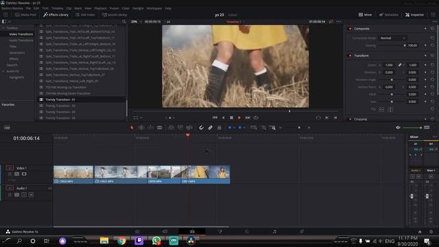
Task: Open the Edit Index panel
Action: (85, 14)
